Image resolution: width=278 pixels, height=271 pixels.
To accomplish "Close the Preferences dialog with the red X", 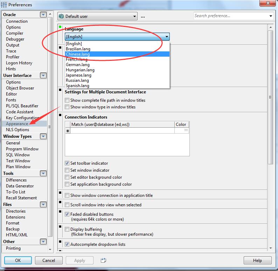I will 267,4.
